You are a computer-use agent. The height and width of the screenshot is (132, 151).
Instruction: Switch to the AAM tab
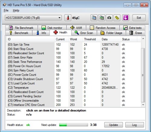(x=76, y=28)
